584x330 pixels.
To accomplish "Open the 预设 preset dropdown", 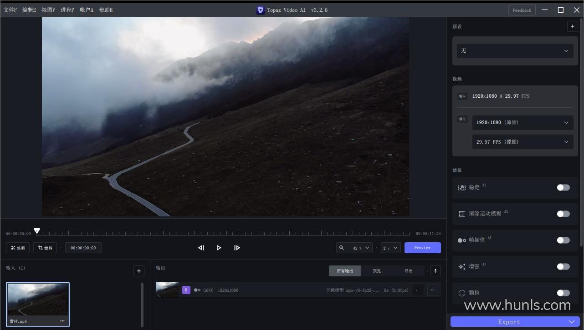I will 515,51.
